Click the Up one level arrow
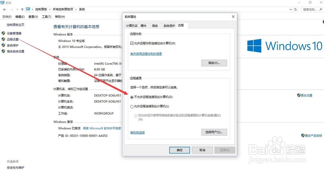Viewport: 324px width, 171px height. [22, 9]
